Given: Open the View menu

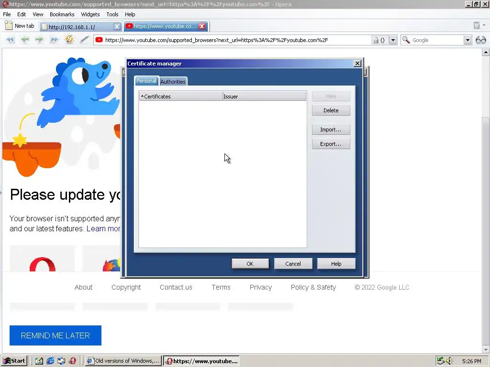Looking at the screenshot, I should [38, 14].
